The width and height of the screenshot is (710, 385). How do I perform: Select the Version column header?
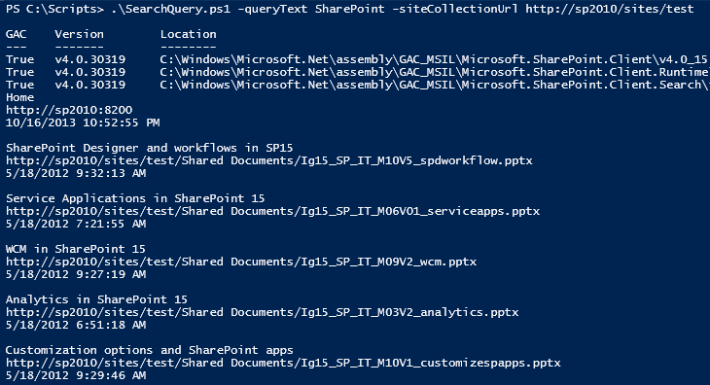click(x=79, y=34)
